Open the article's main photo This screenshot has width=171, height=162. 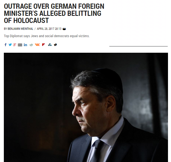tap(86, 107)
